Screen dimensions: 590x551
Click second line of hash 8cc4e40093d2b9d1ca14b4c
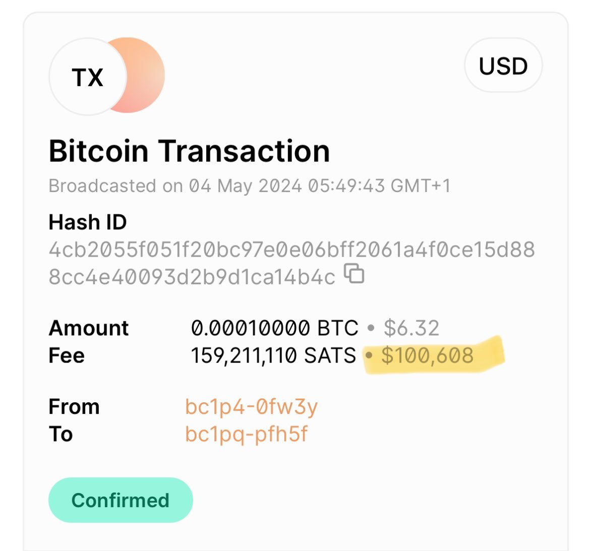click(192, 277)
